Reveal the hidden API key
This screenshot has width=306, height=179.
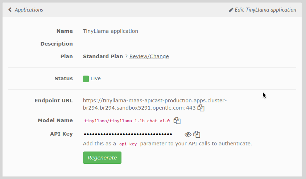pos(188,135)
